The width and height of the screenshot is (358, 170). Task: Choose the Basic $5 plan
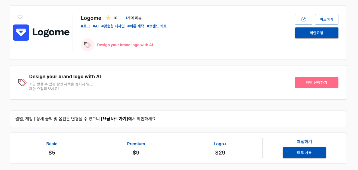[52, 148]
